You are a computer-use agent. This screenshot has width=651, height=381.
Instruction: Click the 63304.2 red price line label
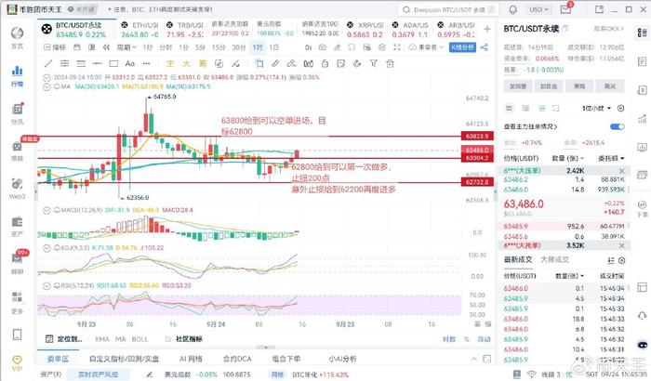point(477,158)
